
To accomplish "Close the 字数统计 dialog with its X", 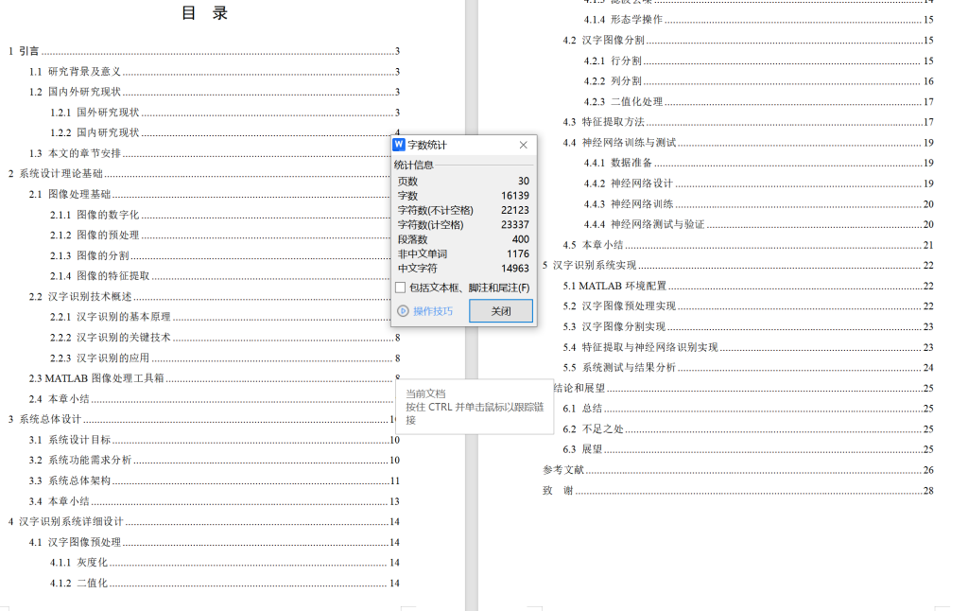I will coord(523,144).
